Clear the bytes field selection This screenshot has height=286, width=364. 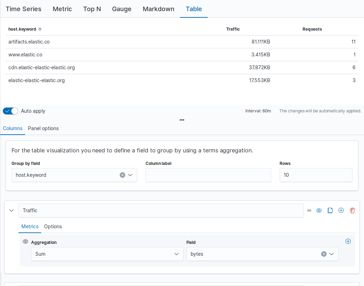(x=324, y=254)
